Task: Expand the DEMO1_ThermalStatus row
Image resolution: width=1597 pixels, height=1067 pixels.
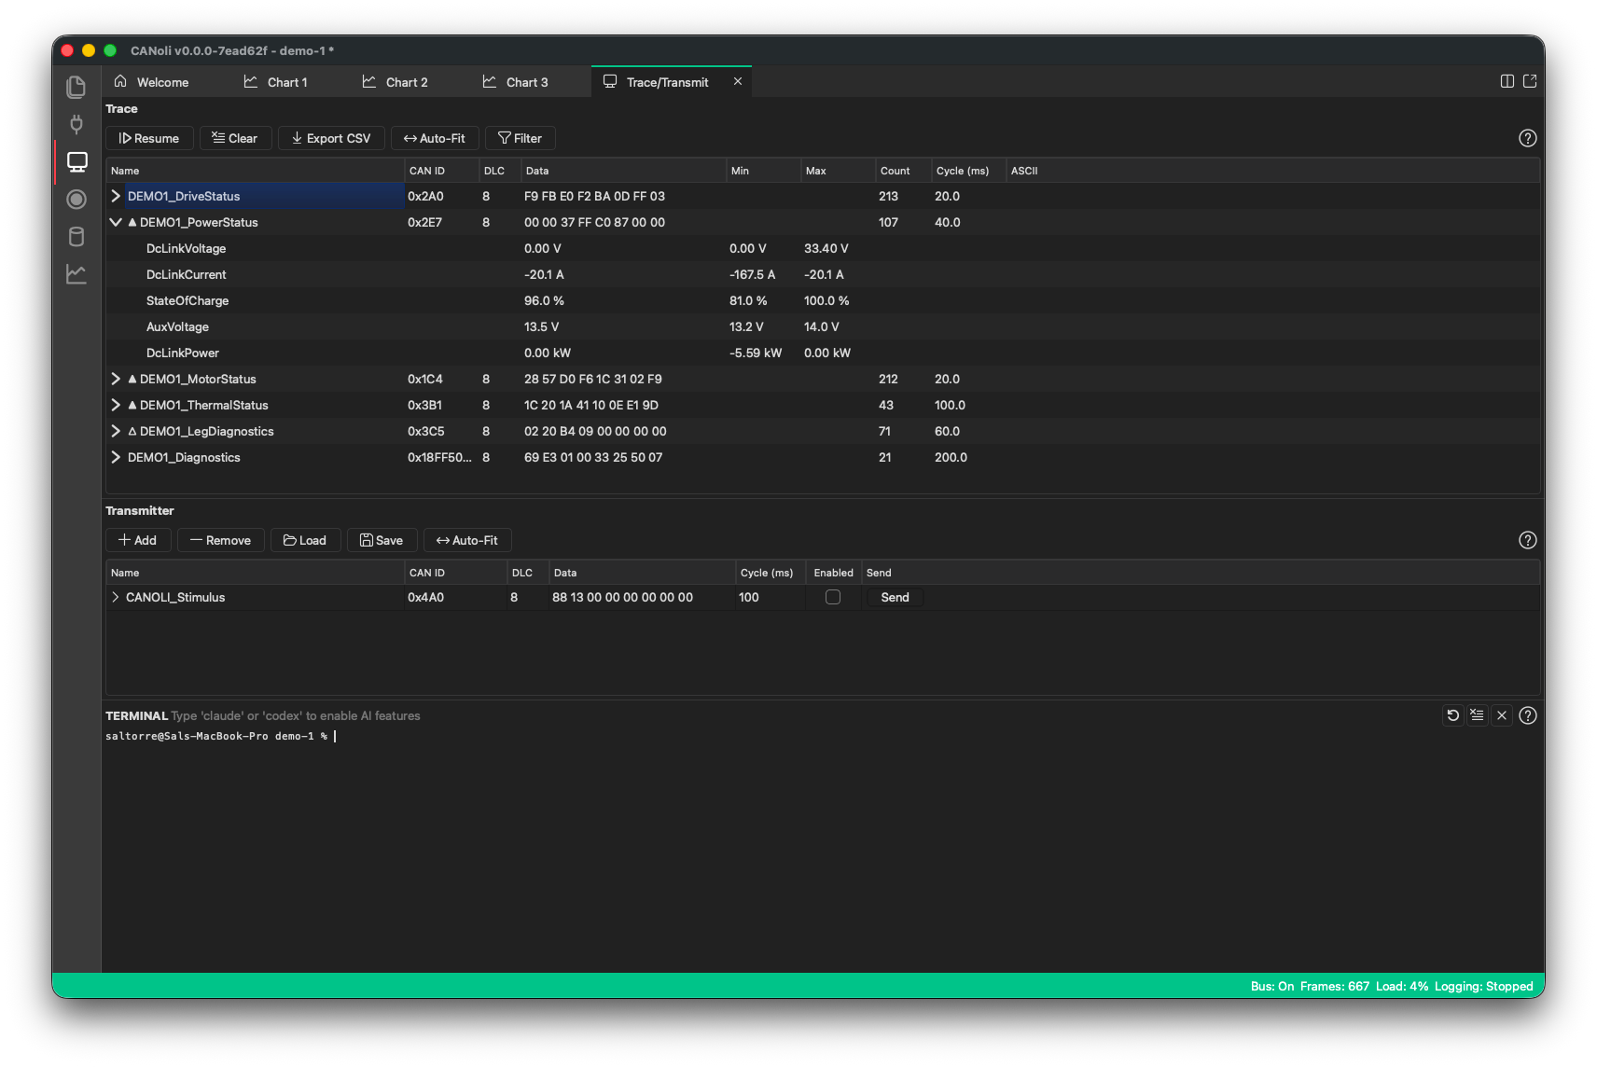Action: coord(116,405)
